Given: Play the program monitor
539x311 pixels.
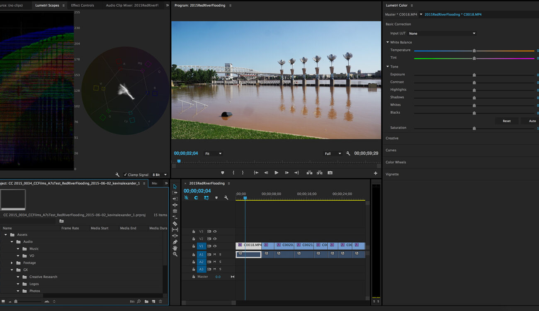Looking at the screenshot, I should 277,173.
